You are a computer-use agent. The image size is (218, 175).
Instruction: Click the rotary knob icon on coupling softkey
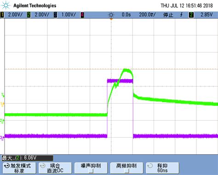(x=43, y=166)
